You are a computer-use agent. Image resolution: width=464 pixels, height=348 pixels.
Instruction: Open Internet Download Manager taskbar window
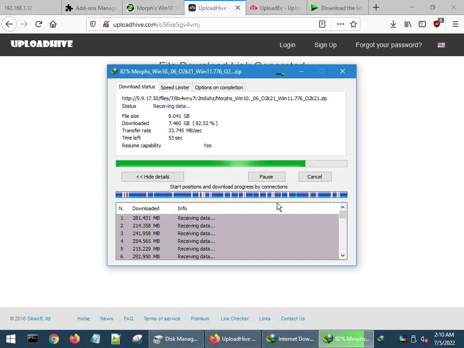[x=290, y=339]
